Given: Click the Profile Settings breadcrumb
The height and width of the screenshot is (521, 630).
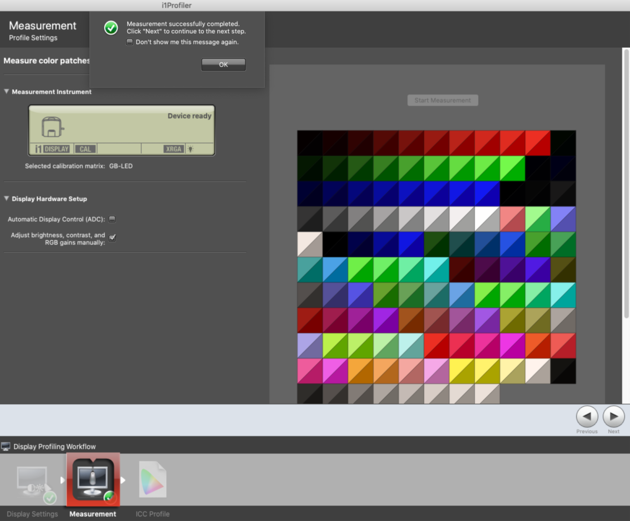Looking at the screenshot, I should [33, 38].
